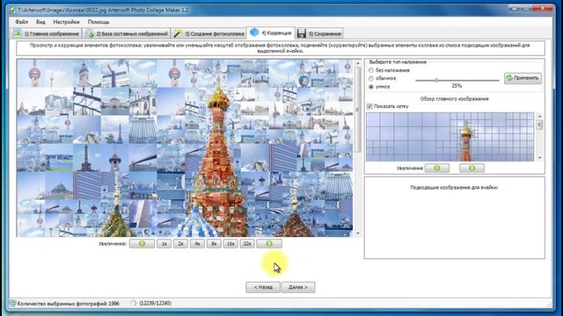Viewport: 563px width, 316px height.
Task: Click the overlay strength slider handle at 25%
Action: pyautogui.click(x=436, y=80)
